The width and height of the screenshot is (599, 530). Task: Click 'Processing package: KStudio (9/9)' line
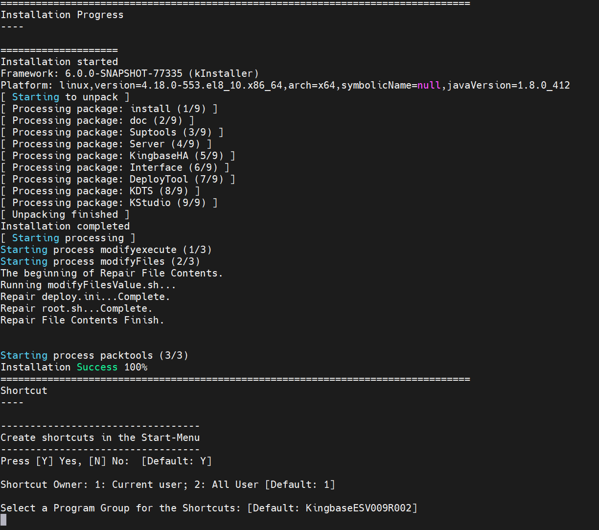coord(109,203)
